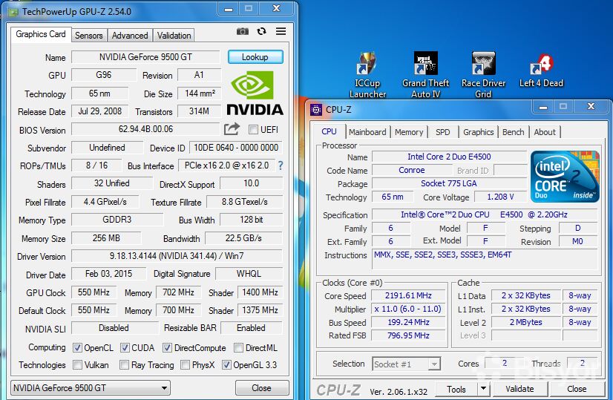Click the CPU name Intel Core 2 Duo E4500
This screenshot has height=400, width=613.
(x=449, y=157)
